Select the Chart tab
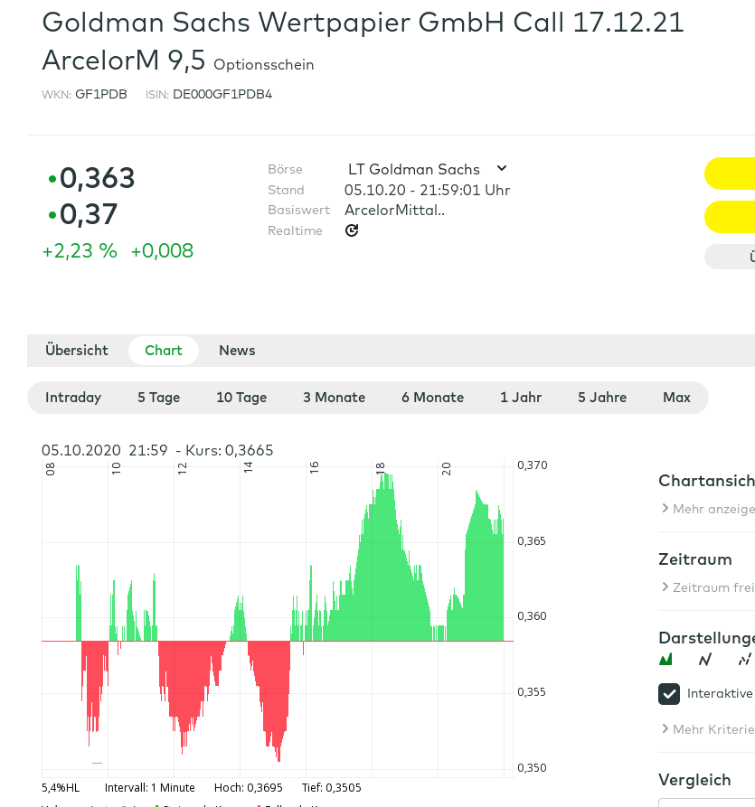Viewport: 755px width, 807px height. tap(164, 351)
